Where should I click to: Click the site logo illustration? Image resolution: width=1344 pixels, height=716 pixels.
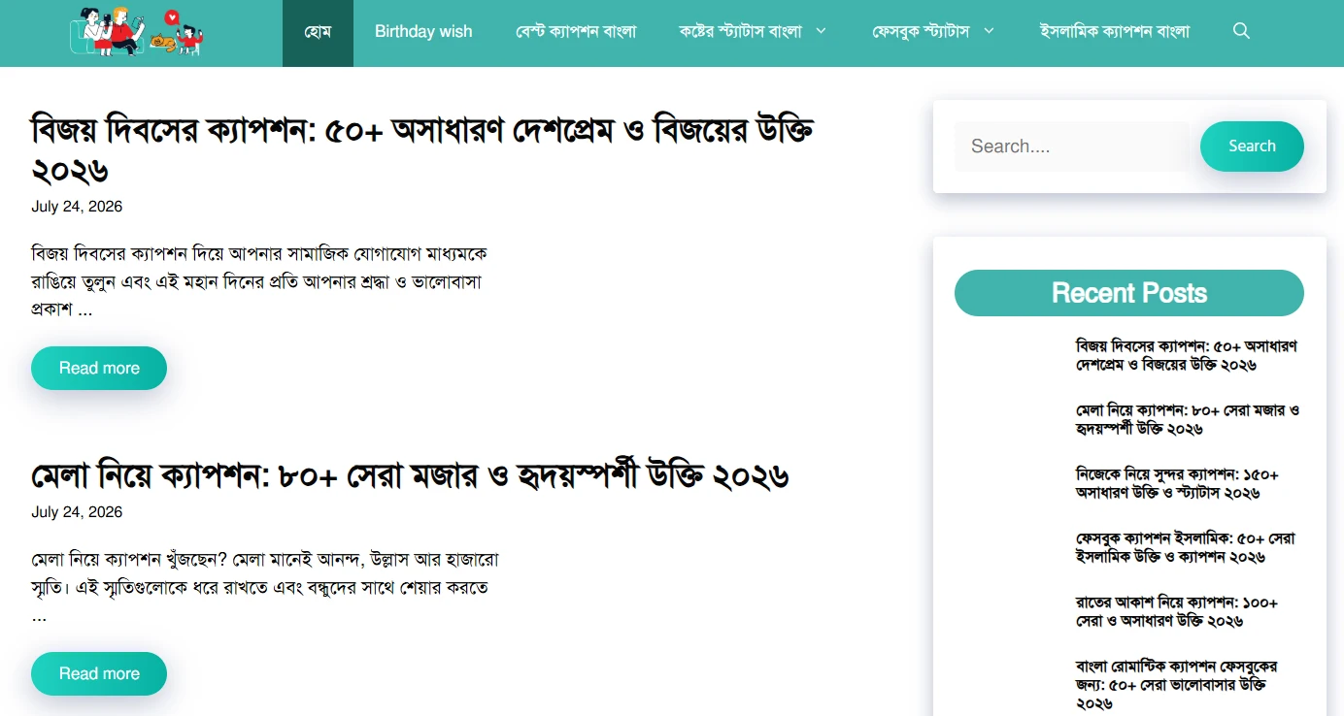click(x=137, y=31)
